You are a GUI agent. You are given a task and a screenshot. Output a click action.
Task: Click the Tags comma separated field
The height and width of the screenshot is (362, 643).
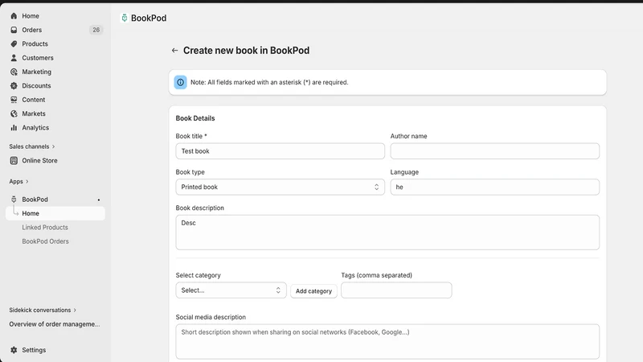396,290
